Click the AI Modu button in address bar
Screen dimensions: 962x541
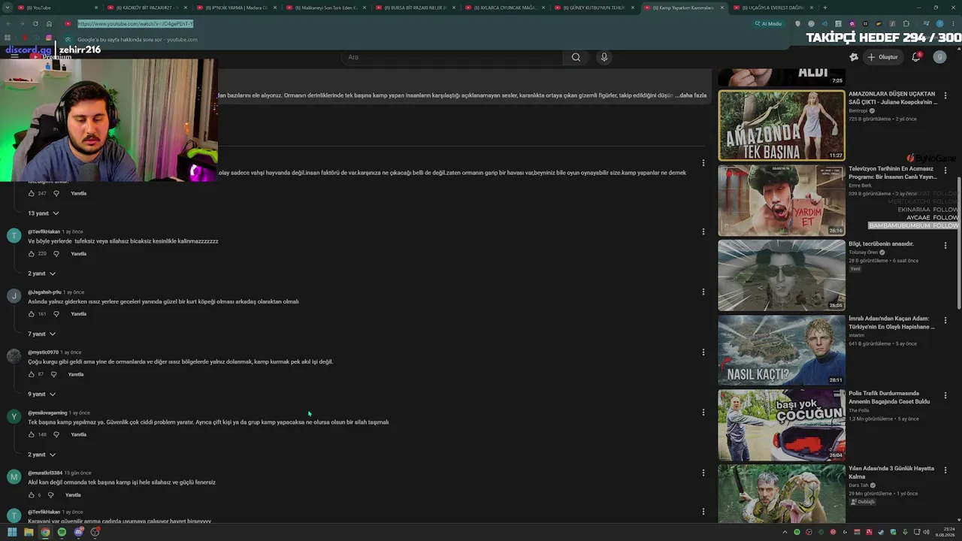[x=768, y=23]
